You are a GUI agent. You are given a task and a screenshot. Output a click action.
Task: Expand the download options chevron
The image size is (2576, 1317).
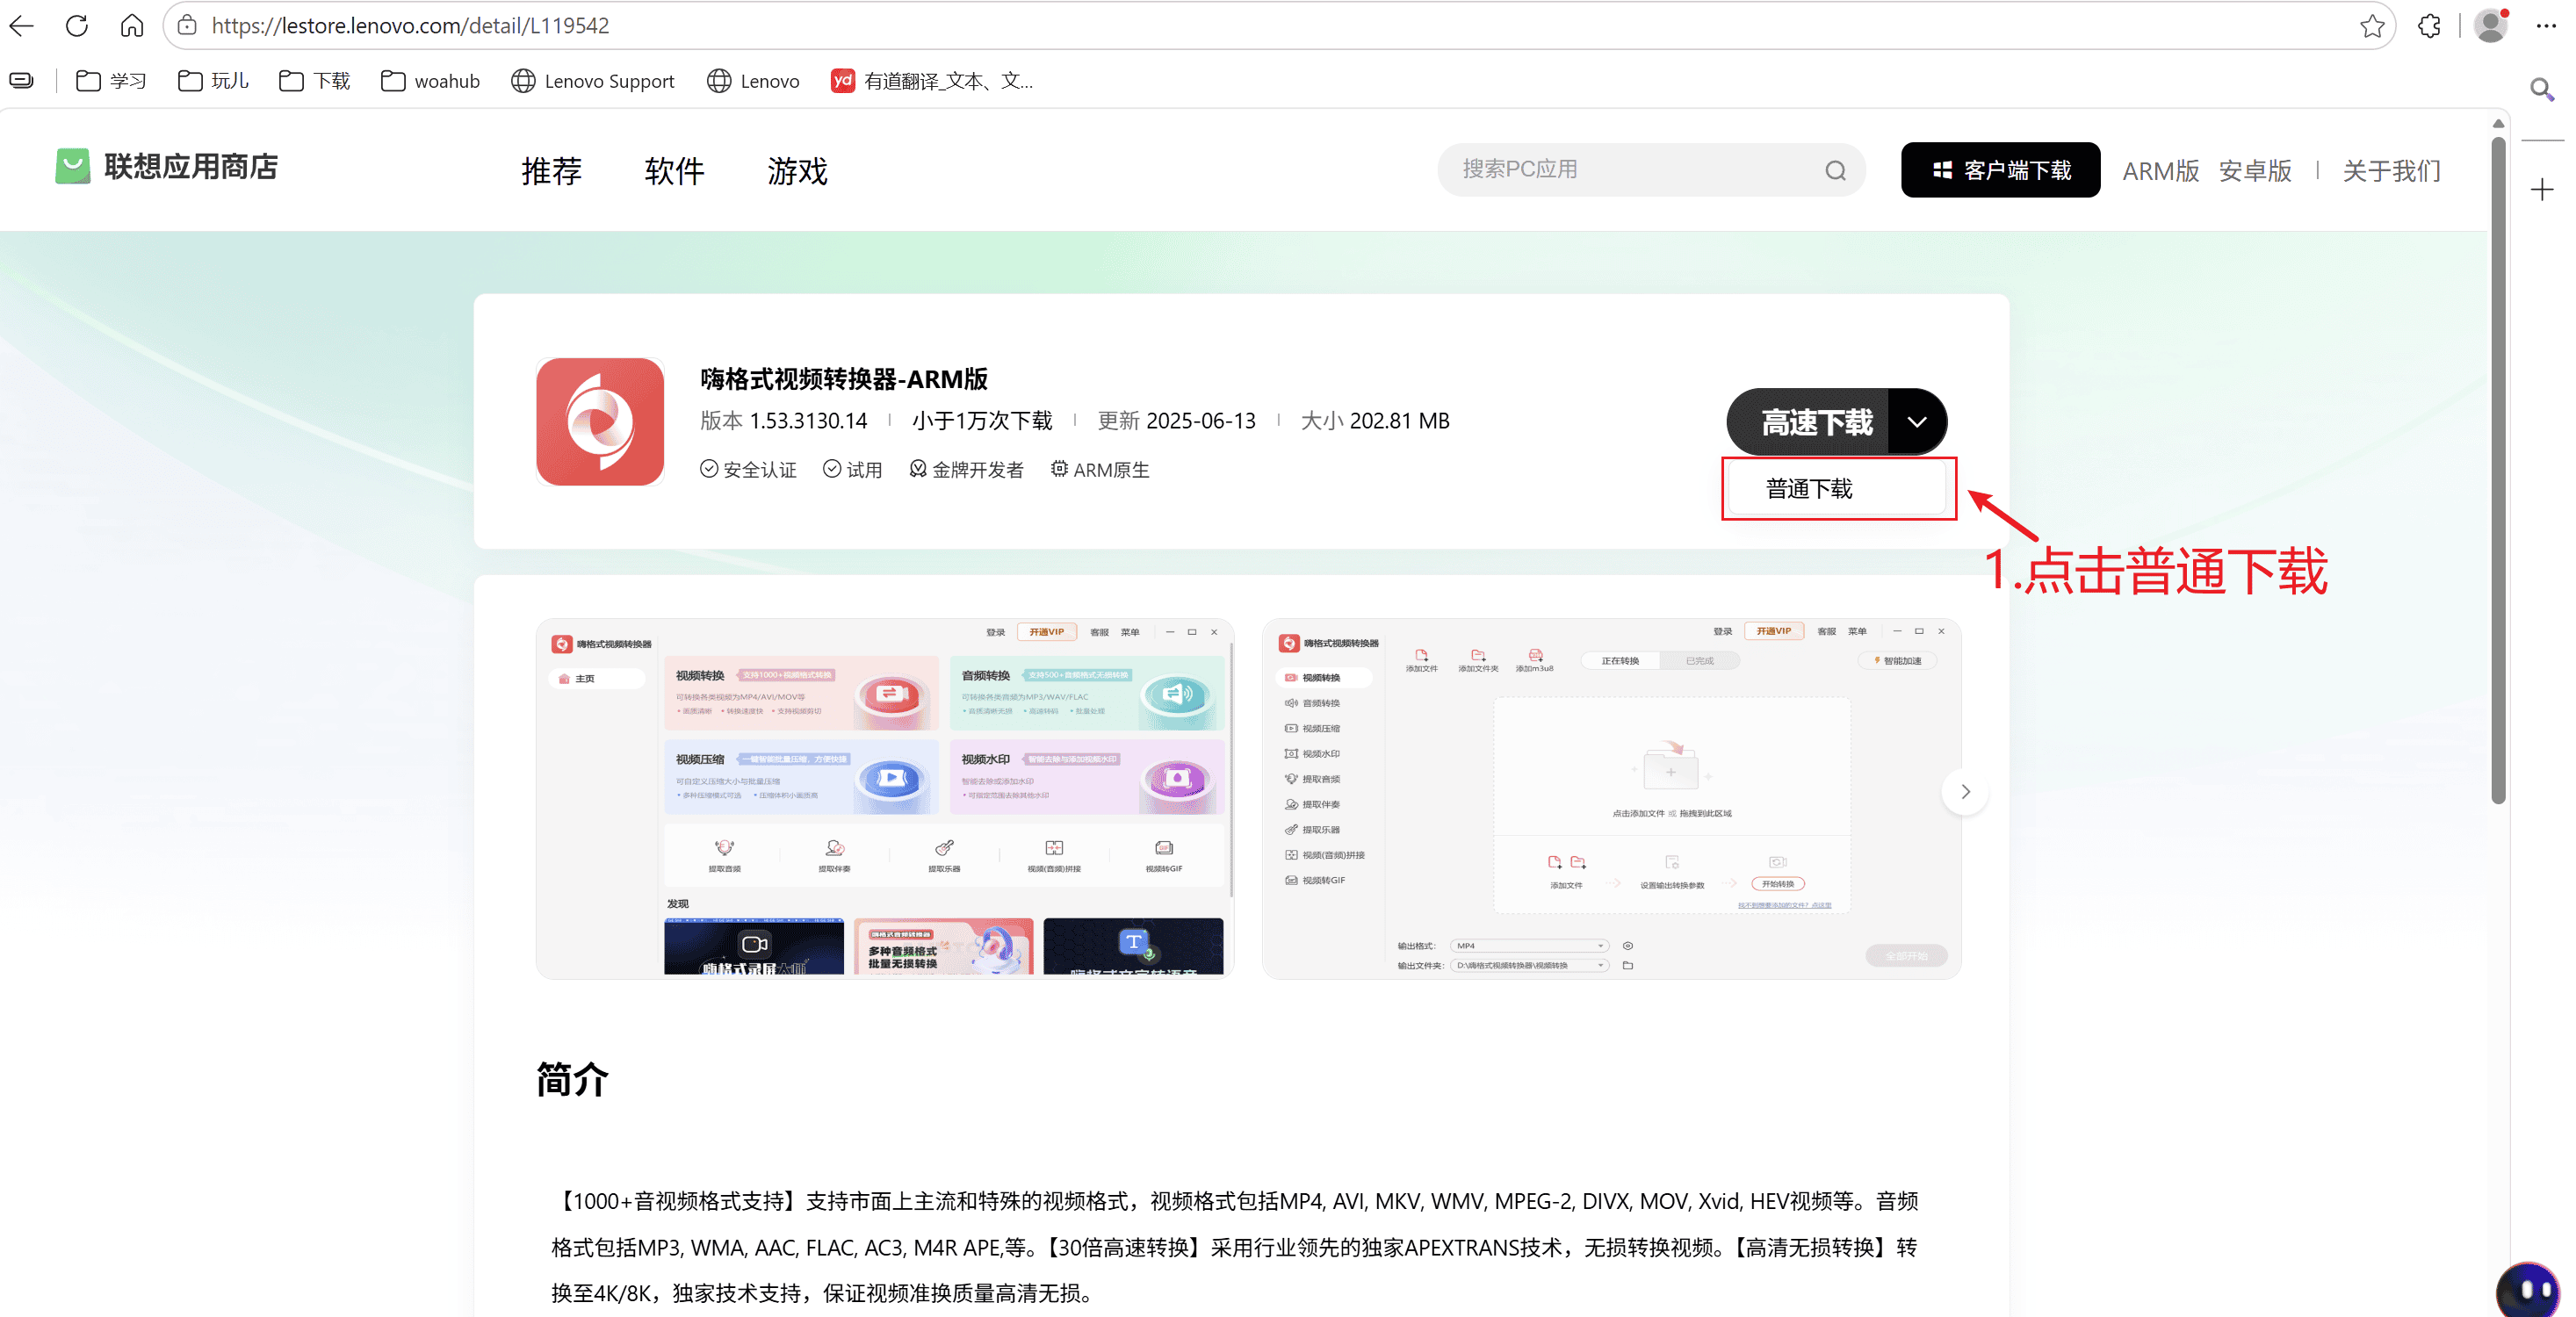pyautogui.click(x=1917, y=422)
